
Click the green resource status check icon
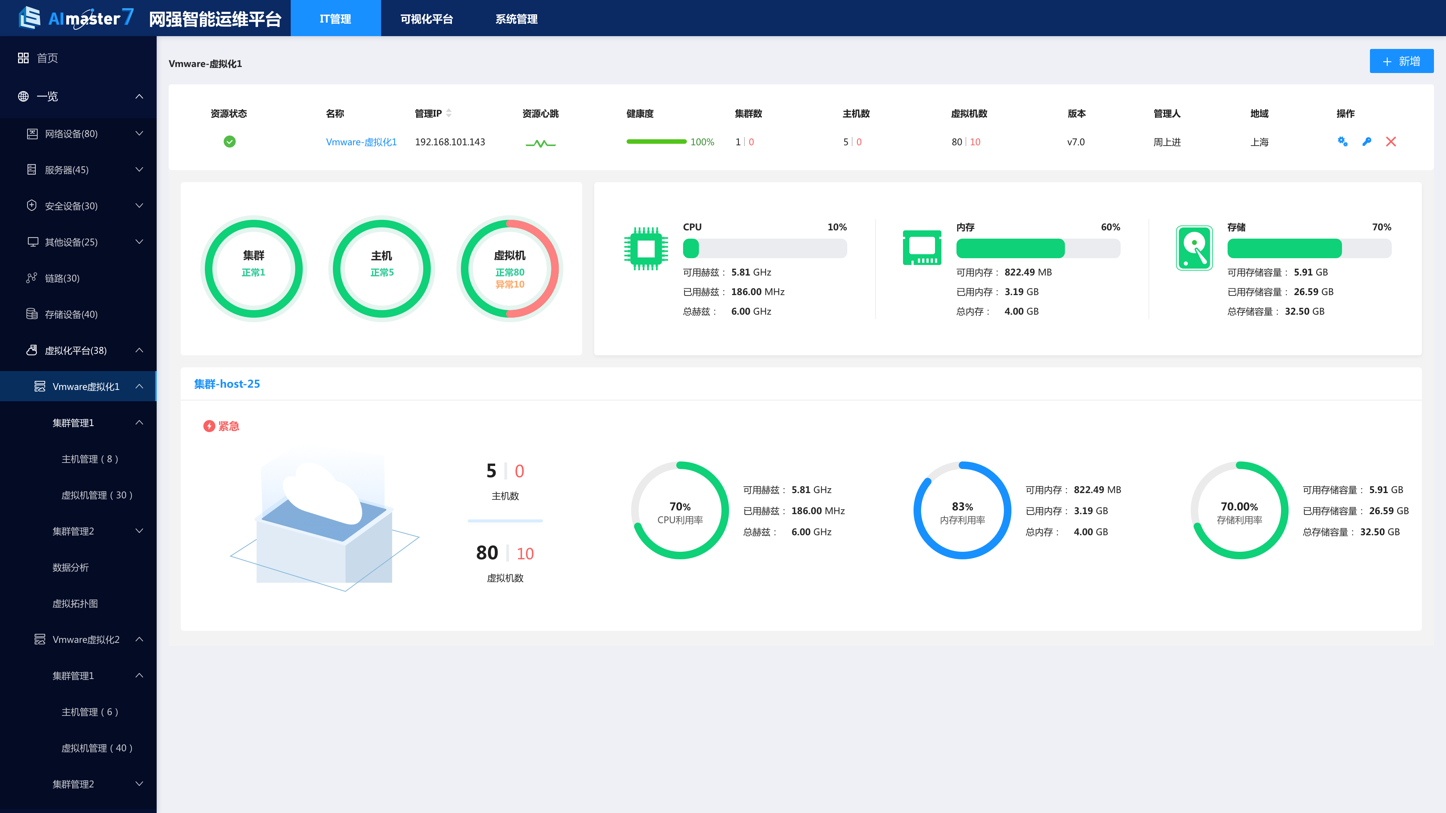[x=230, y=142]
